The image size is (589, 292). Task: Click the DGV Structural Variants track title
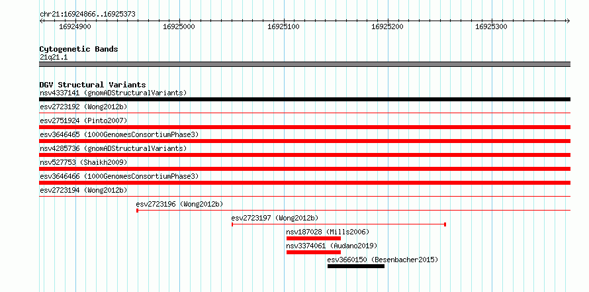[x=93, y=85]
